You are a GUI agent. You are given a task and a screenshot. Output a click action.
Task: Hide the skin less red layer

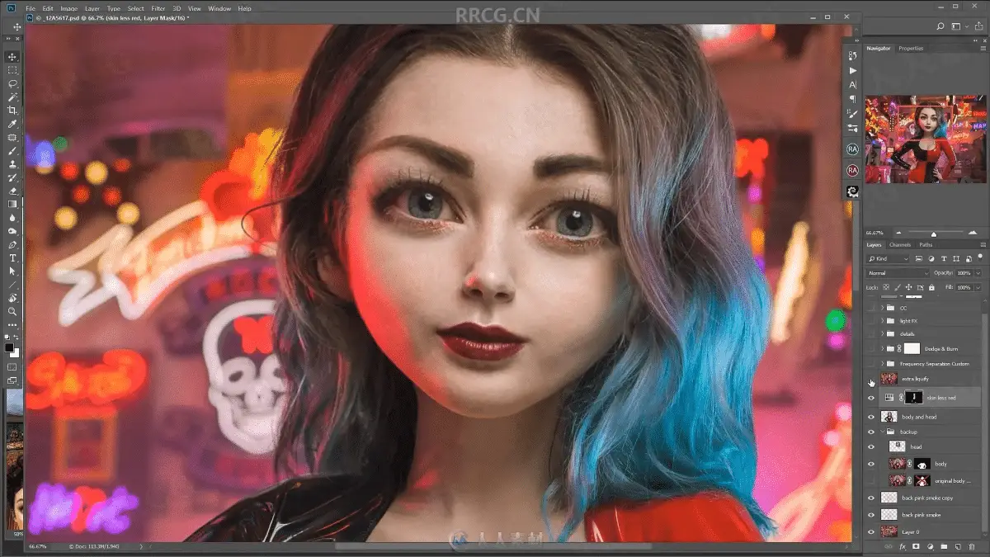(871, 398)
